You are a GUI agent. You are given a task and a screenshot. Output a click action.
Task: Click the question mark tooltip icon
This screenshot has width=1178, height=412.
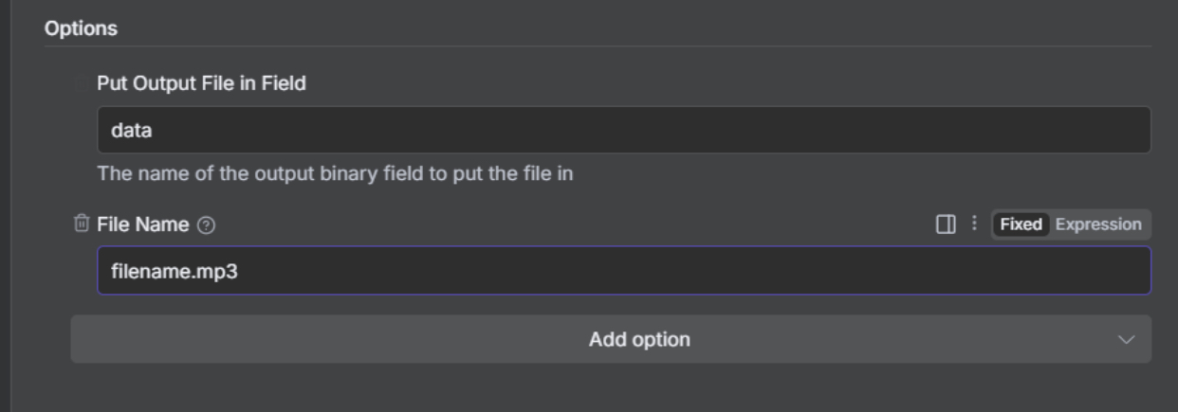(x=207, y=225)
